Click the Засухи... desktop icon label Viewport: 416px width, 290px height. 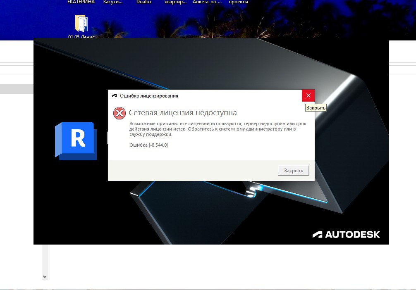(x=113, y=2)
